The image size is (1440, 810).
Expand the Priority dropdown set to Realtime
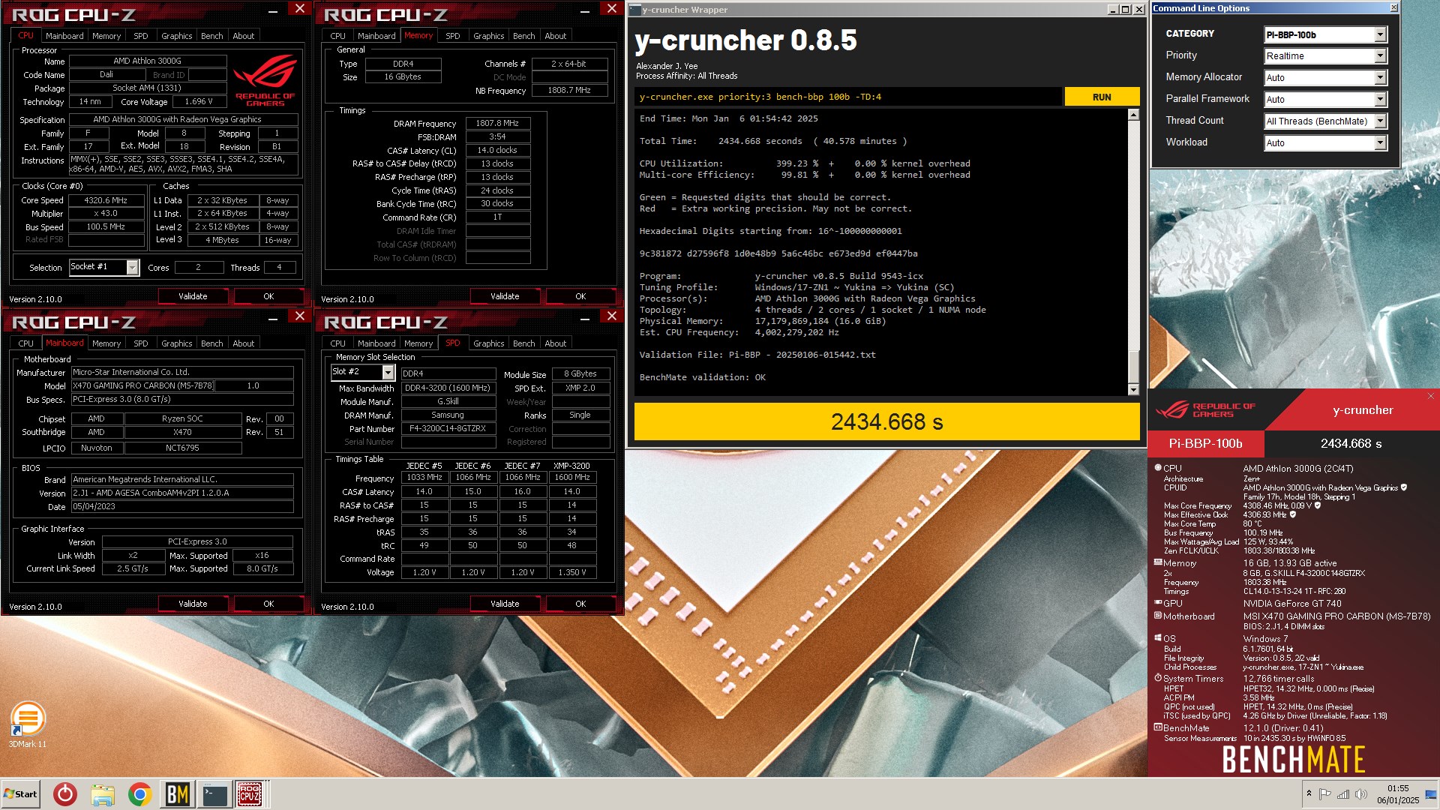1325,56
